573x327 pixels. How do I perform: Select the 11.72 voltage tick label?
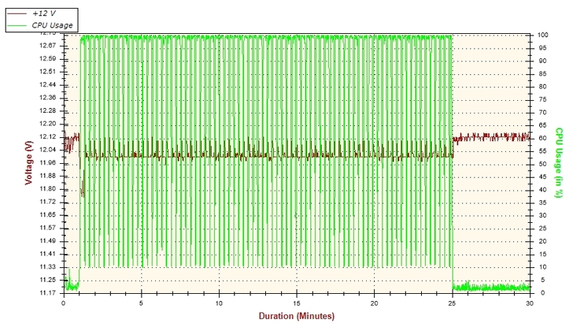(47, 202)
